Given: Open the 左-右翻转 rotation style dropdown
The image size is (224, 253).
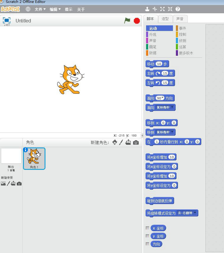Looking at the screenshot, I should click(187, 213).
